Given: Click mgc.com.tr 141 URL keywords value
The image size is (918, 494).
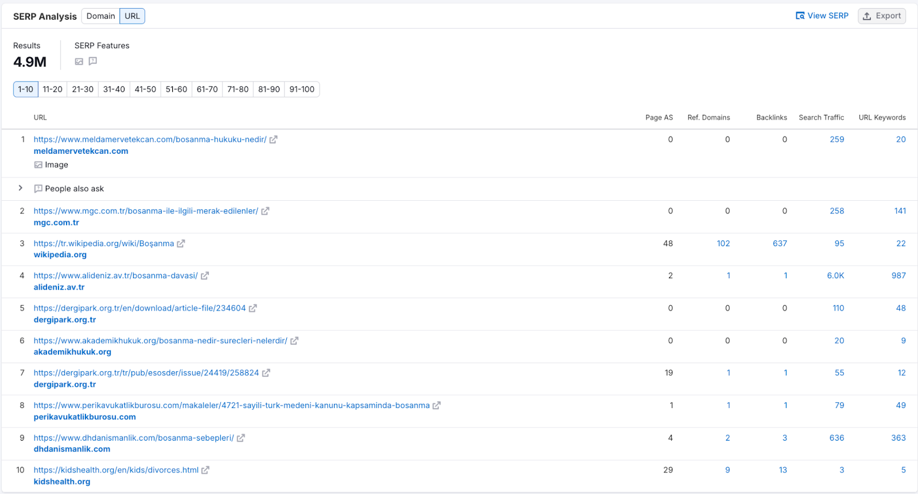Looking at the screenshot, I should point(900,211).
